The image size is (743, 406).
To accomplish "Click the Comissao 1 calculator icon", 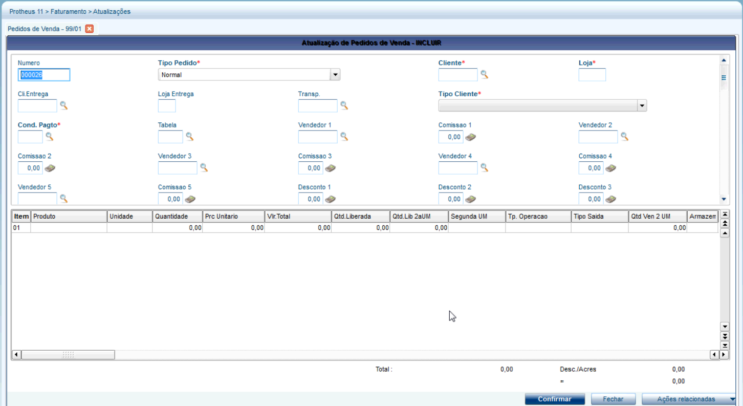I will coord(471,137).
